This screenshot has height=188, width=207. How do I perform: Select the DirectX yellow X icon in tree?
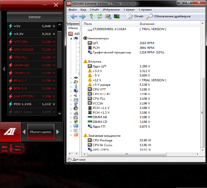(76, 108)
